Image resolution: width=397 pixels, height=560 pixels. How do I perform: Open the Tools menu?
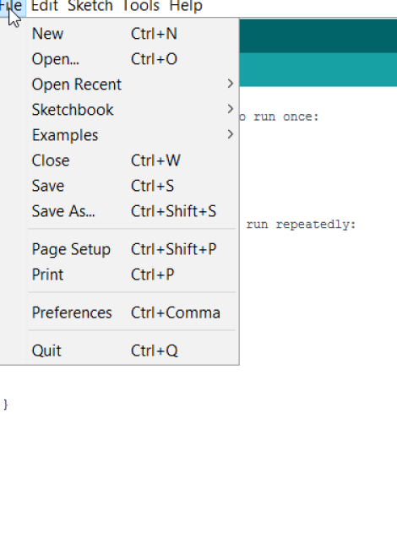(x=141, y=7)
